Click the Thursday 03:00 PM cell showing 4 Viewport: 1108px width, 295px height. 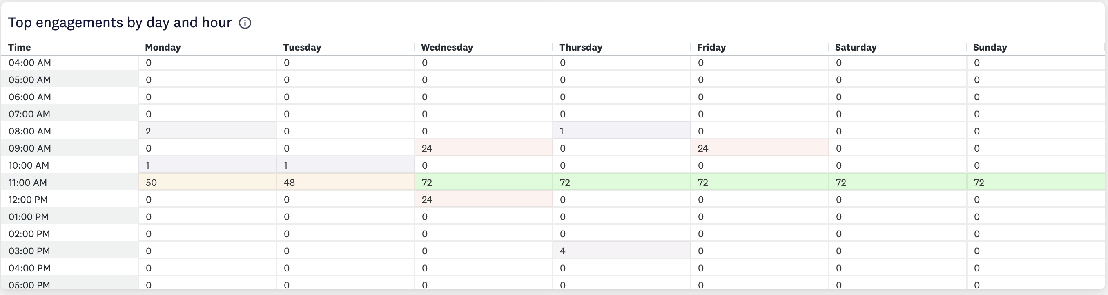tap(622, 251)
